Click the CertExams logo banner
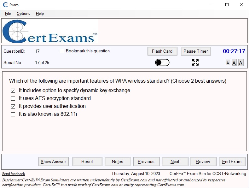The image size is (249, 188). [50, 31]
